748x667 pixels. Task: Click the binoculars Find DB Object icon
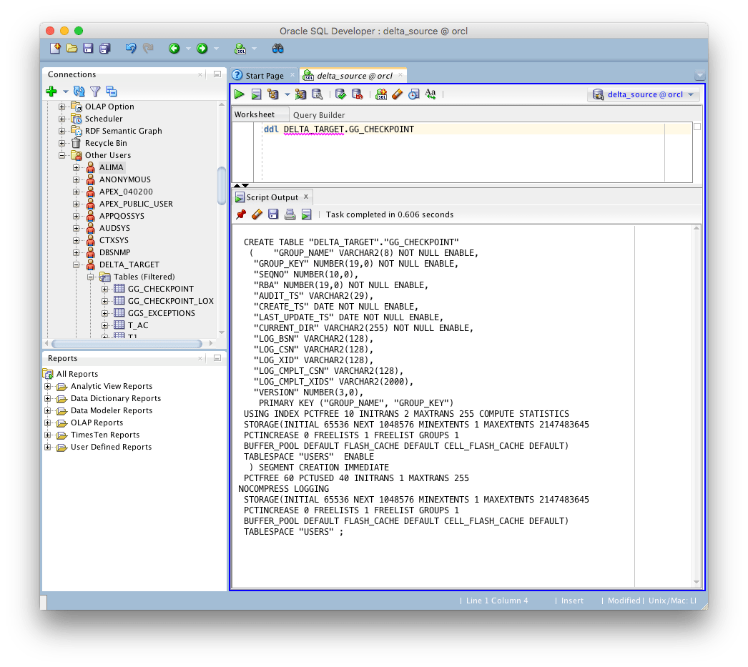pos(278,49)
